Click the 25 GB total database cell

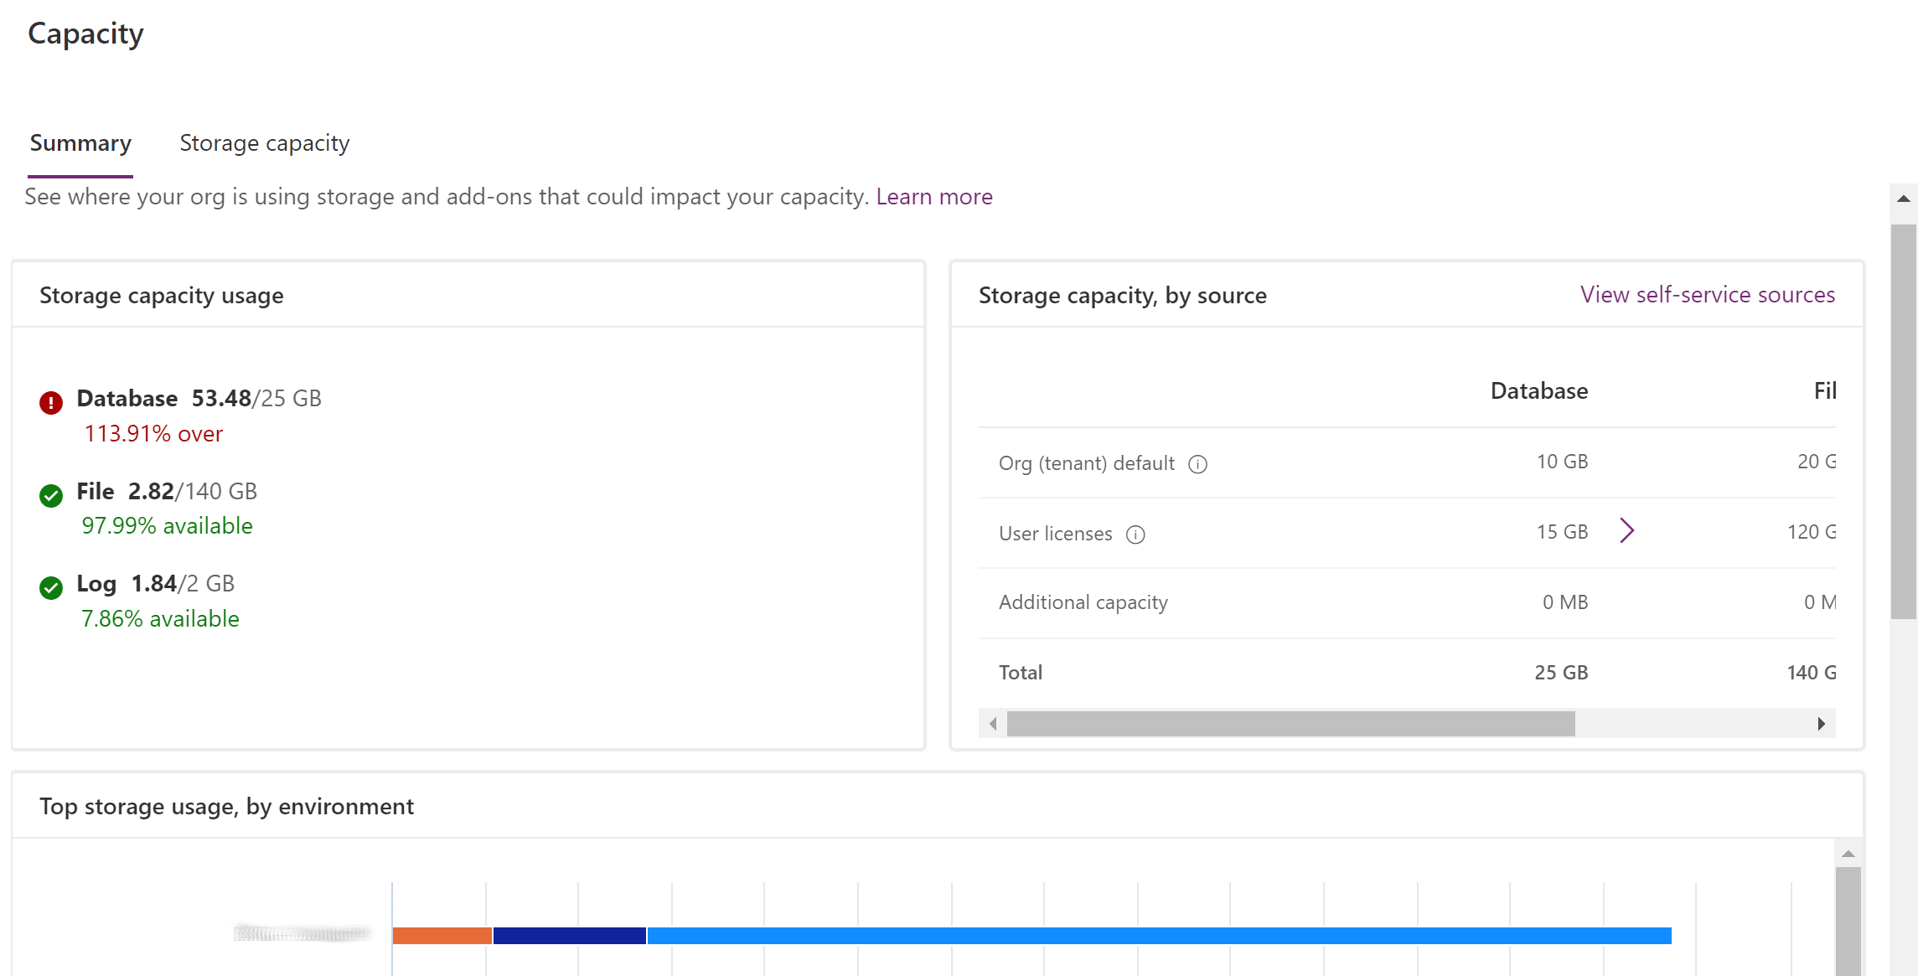pos(1561,673)
